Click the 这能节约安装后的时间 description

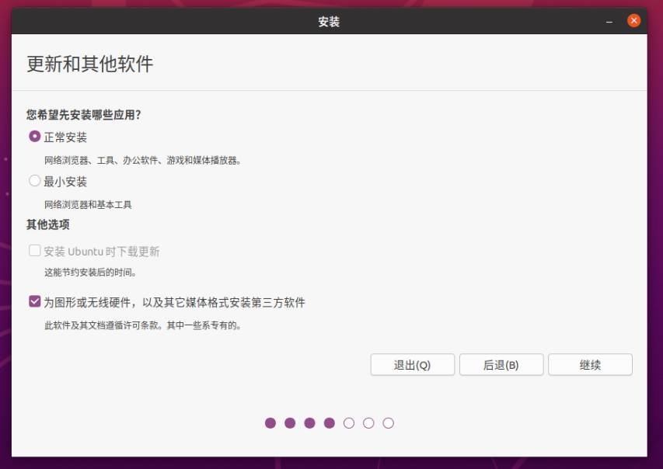(x=90, y=272)
